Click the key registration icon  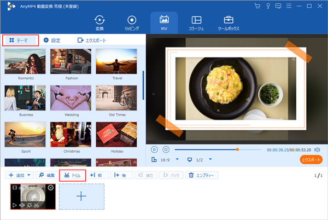267,6
